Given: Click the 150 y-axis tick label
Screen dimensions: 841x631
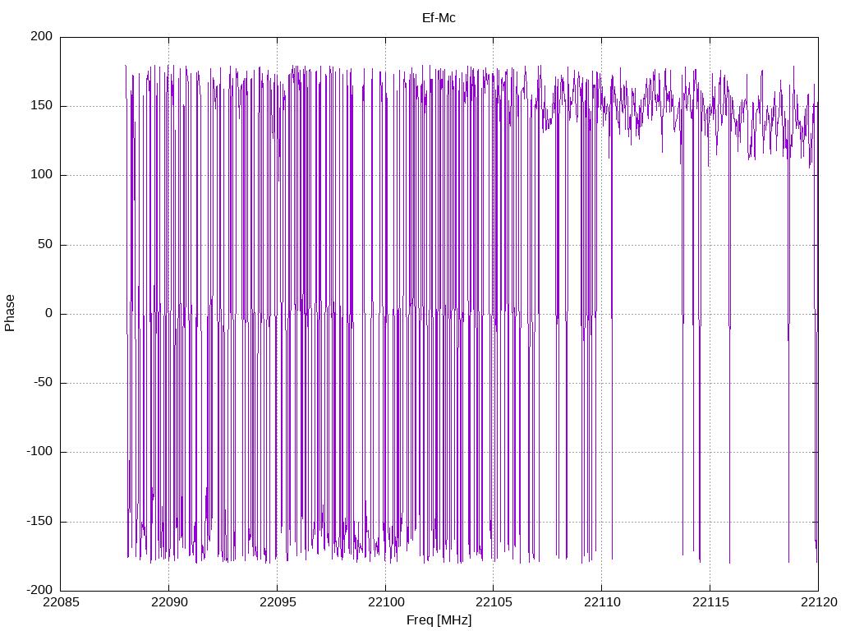Looking at the screenshot, I should tap(42, 106).
